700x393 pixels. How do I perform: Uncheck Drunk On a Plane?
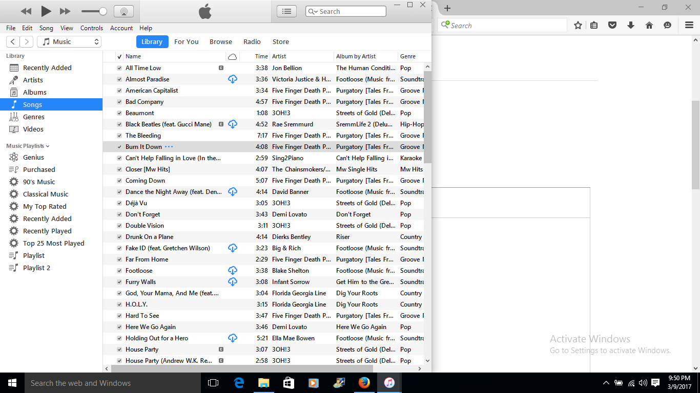coord(119,237)
